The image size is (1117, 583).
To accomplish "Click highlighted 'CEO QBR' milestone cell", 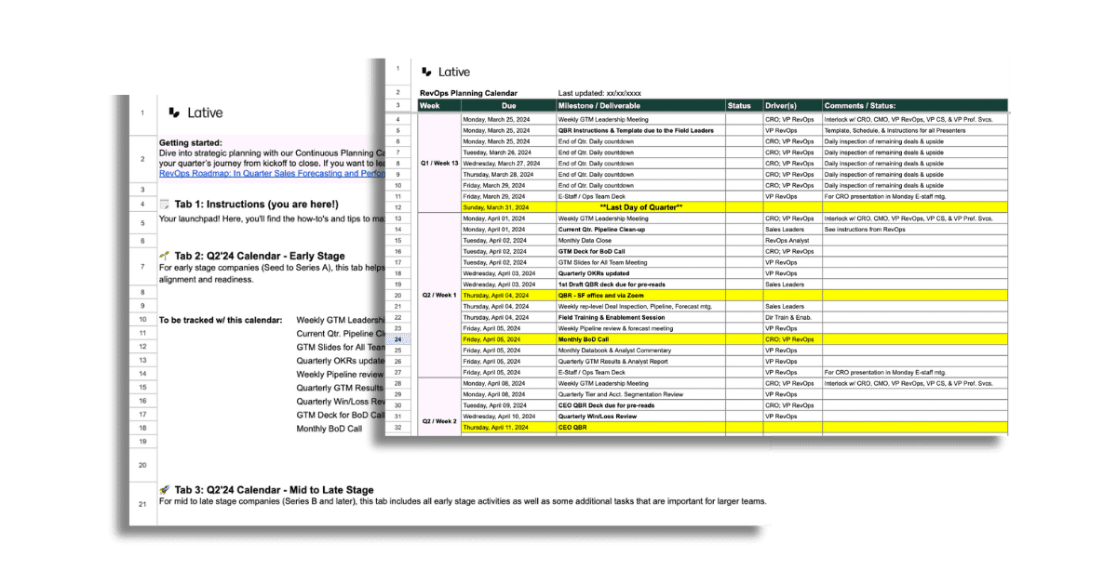I will [x=639, y=428].
